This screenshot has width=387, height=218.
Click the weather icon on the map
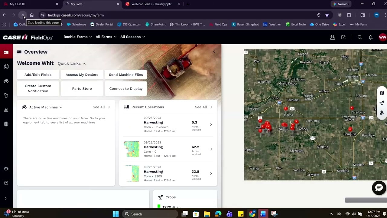[x=382, y=113]
